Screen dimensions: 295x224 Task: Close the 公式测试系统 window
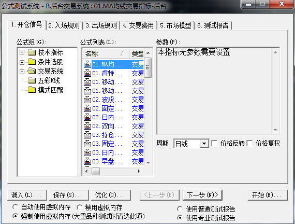[x=282, y=4]
